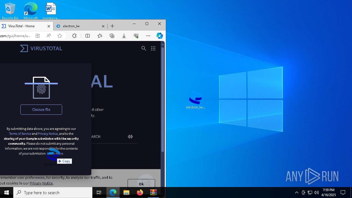Open the Privacy Notice link in upload text
Screen dimensions: 352x198
[48, 134]
